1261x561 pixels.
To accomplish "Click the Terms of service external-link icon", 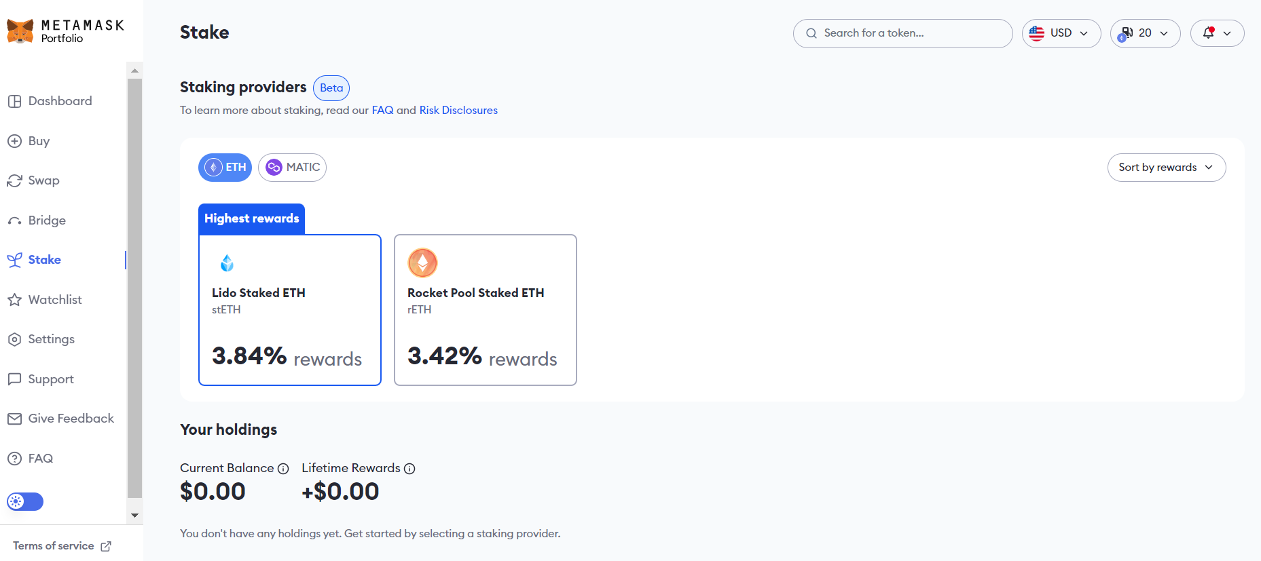I will click(106, 546).
